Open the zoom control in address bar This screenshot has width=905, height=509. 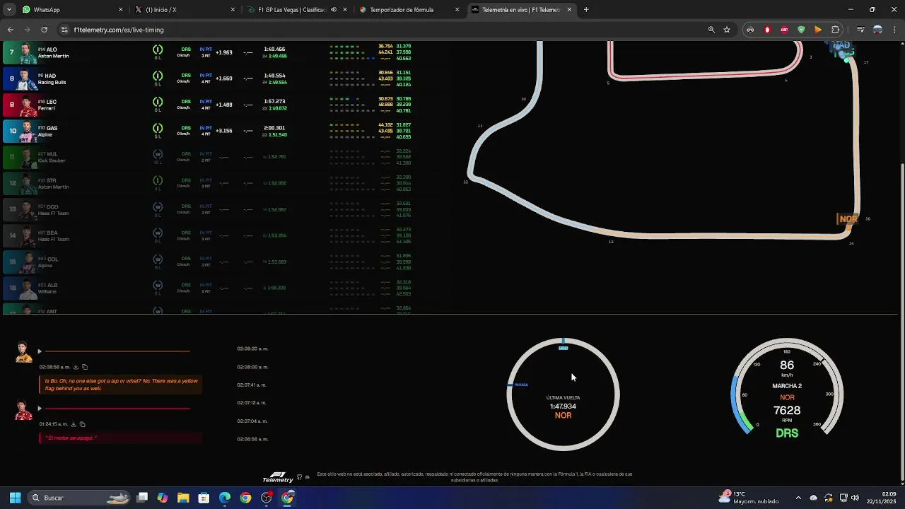tap(711, 30)
